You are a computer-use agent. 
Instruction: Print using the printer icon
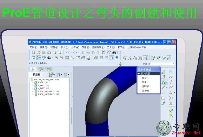click(49, 53)
